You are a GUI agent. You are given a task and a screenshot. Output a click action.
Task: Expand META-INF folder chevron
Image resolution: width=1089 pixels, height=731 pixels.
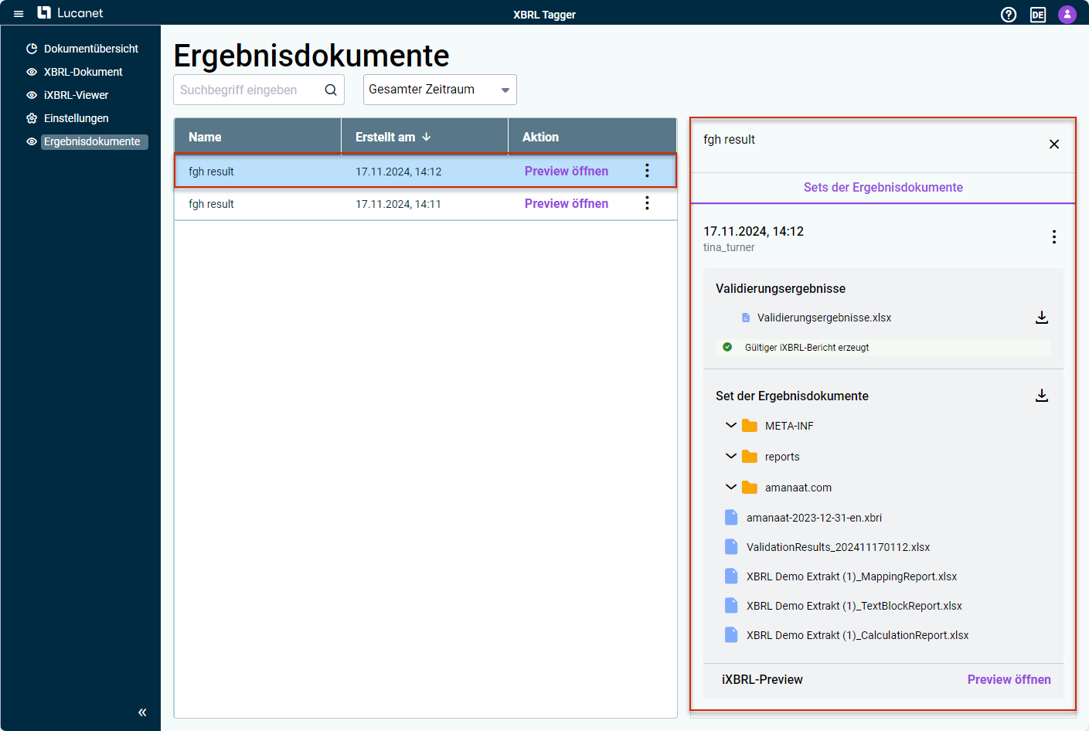(731, 425)
